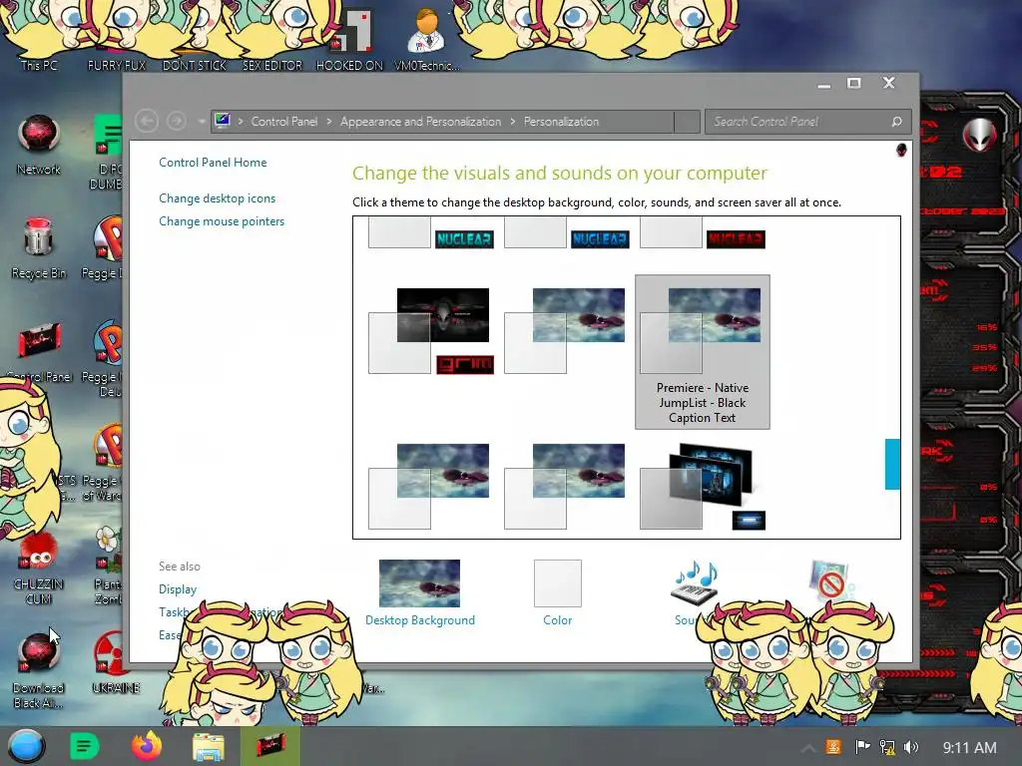Open recent locations dropdown arrow

pos(201,121)
